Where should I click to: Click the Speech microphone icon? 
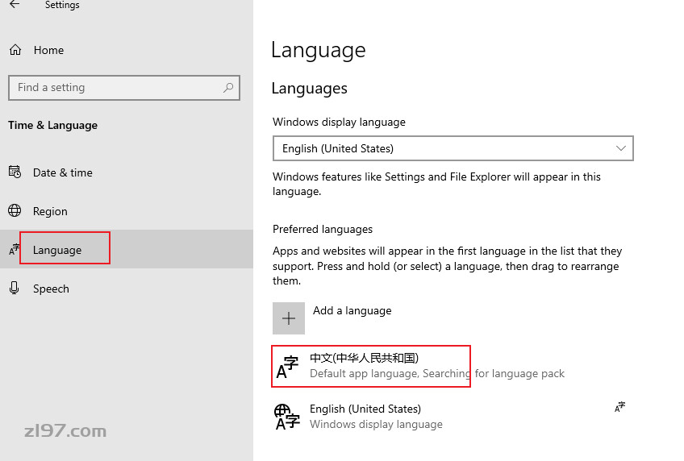tap(14, 288)
